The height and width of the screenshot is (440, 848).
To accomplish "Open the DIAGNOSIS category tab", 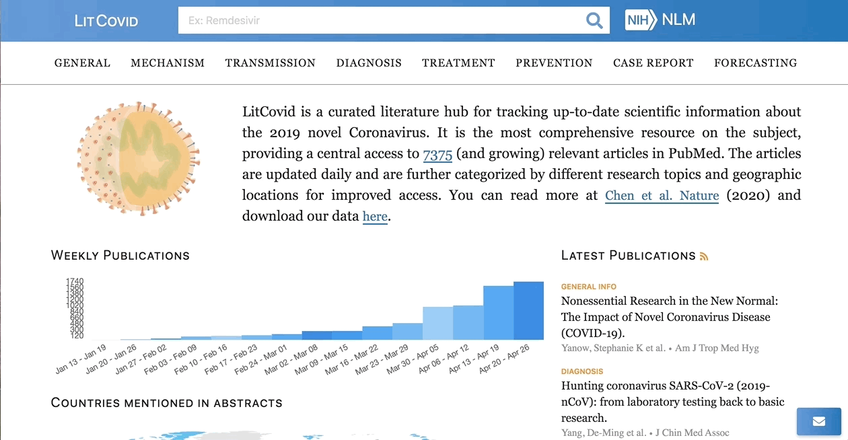I will pyautogui.click(x=369, y=63).
